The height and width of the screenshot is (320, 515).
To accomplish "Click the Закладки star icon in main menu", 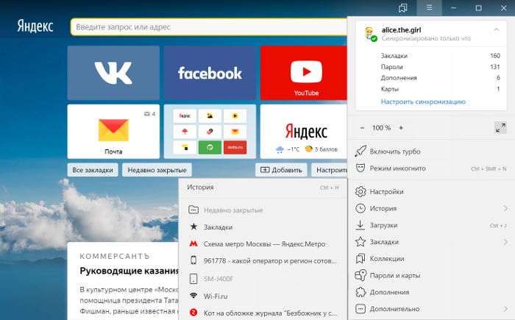I will click(x=360, y=242).
